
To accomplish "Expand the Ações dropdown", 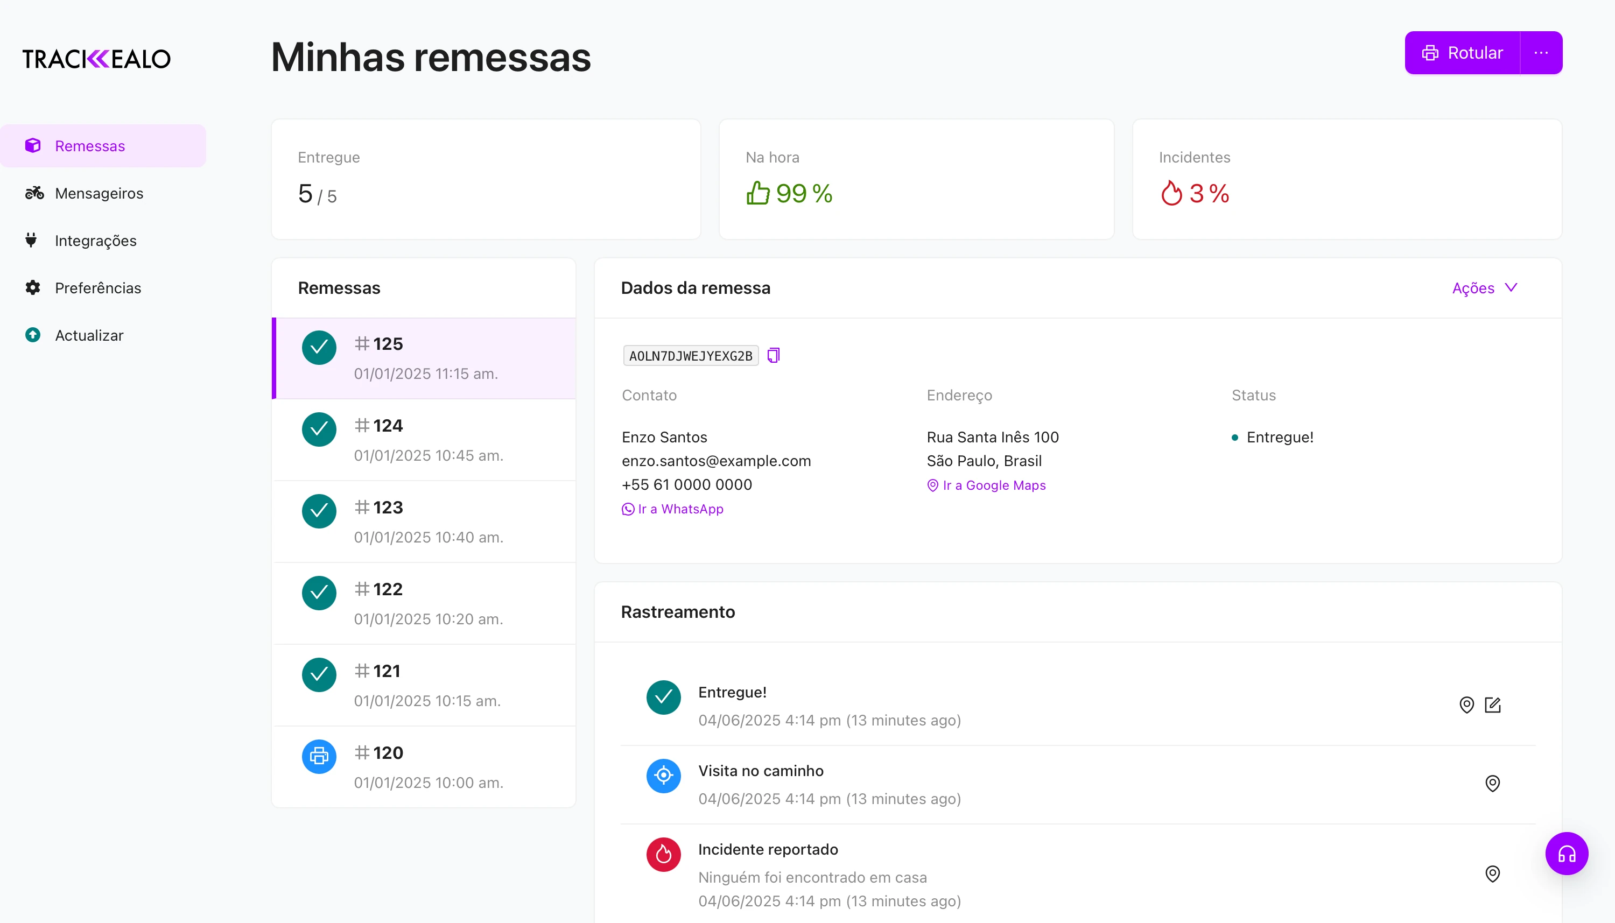I will click(1484, 288).
